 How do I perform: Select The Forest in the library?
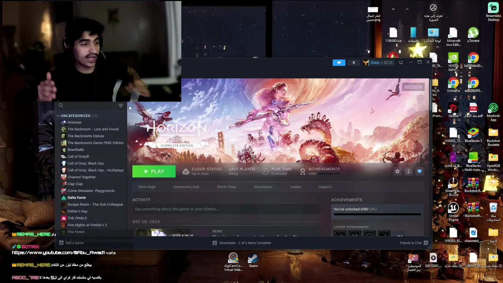(76, 232)
